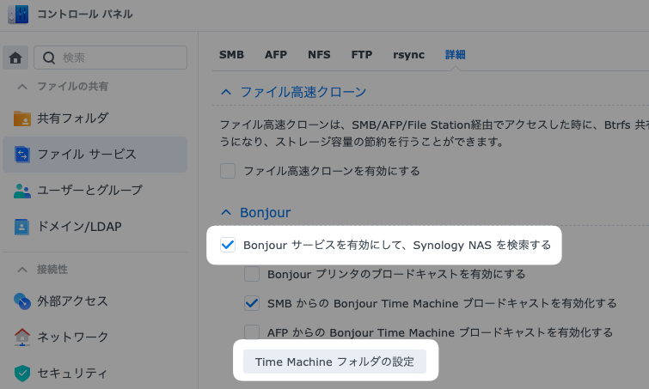Click the ネットワーク house icon
Screen dimensions: 649x389
point(22,337)
